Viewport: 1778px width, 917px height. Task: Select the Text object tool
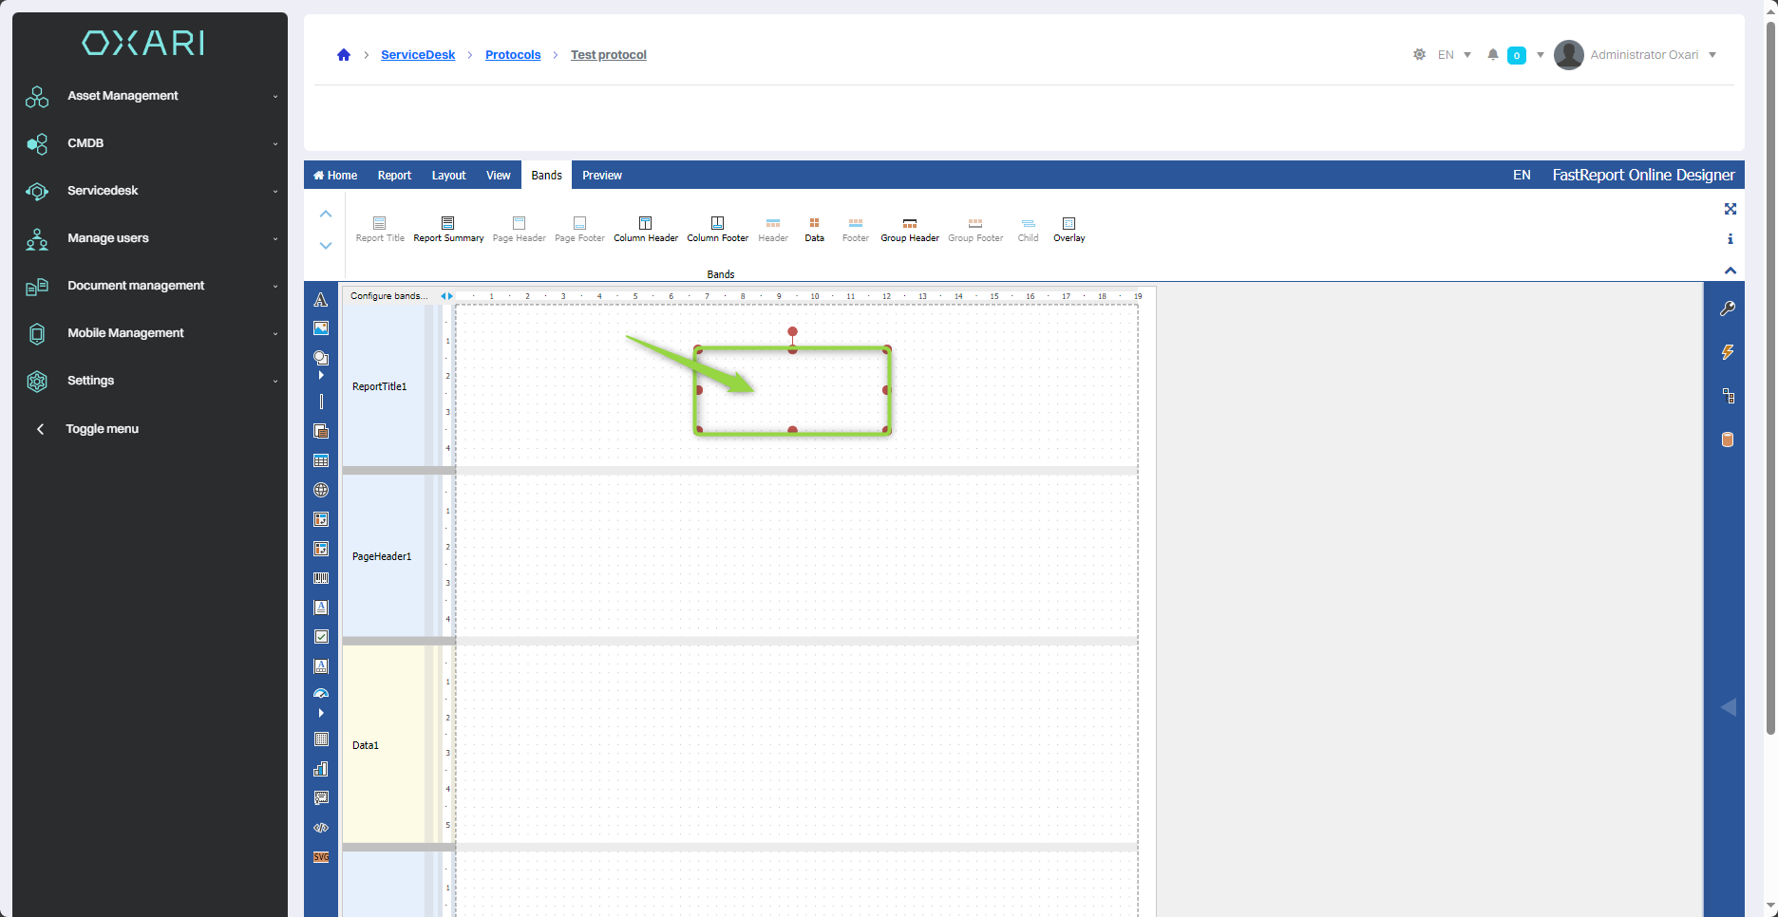point(321,300)
